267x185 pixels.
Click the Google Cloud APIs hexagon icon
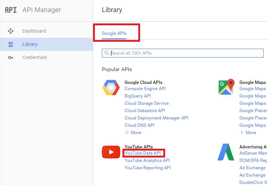point(111,88)
